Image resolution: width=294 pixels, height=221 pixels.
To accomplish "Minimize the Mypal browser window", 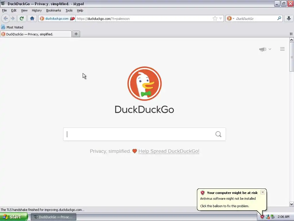I will click(x=277, y=3).
